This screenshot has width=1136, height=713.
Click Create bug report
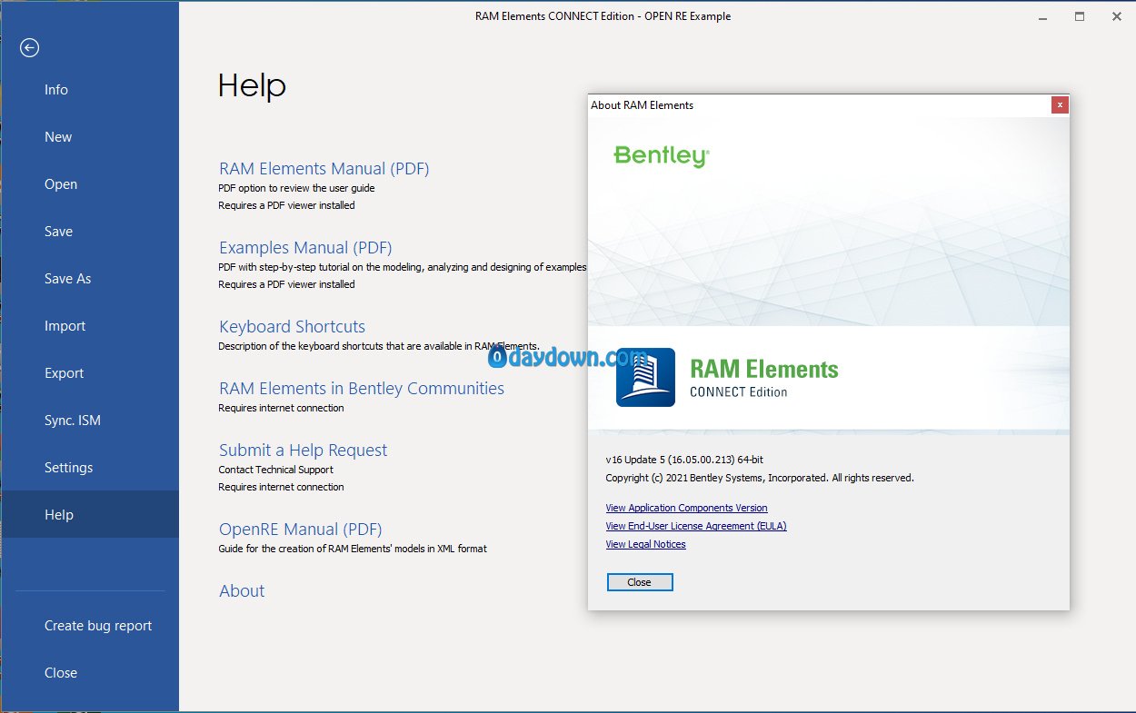(x=90, y=626)
